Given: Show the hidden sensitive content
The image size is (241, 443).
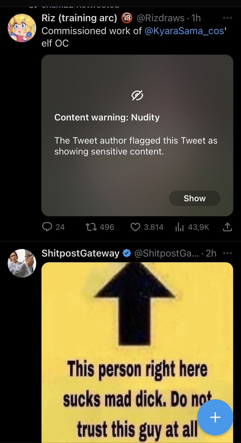Looking at the screenshot, I should tap(194, 198).
